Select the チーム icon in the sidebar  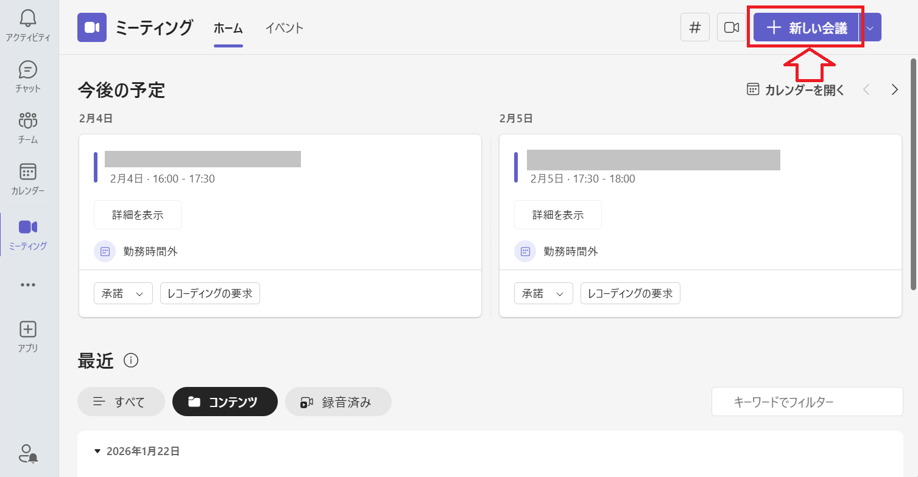[27, 127]
